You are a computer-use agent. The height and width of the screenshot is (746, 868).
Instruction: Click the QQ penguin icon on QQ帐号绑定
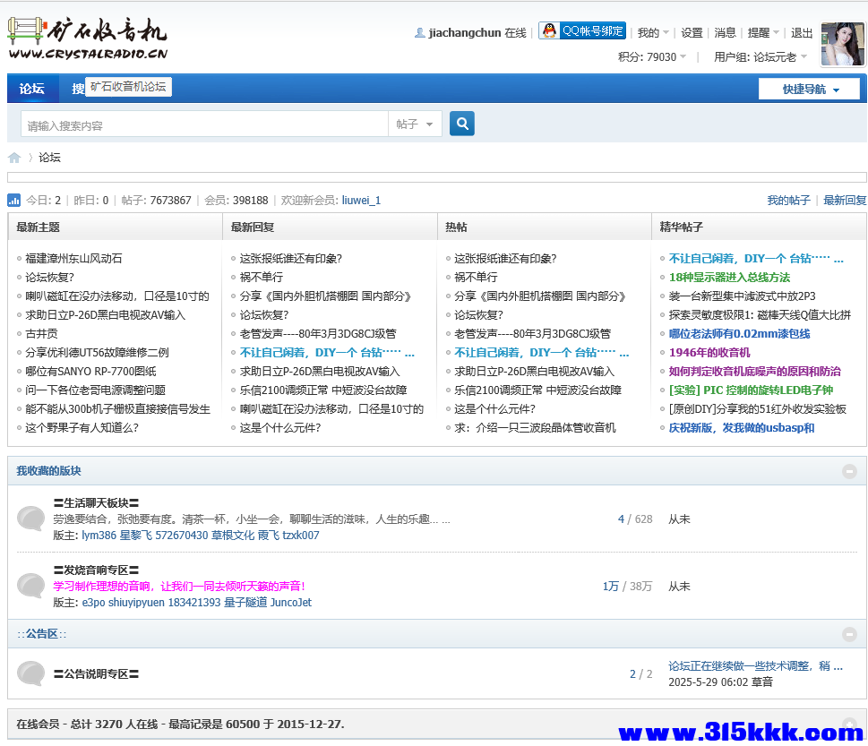546,30
